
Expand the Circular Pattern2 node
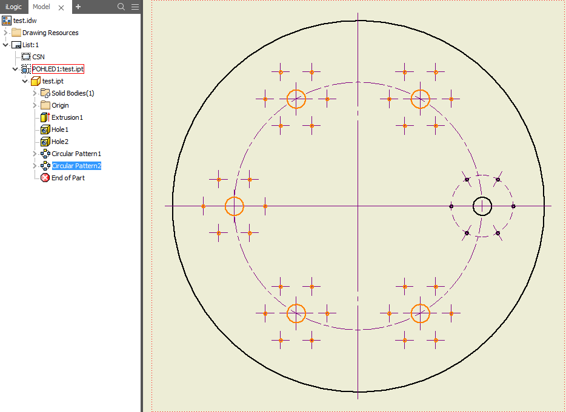(x=35, y=166)
